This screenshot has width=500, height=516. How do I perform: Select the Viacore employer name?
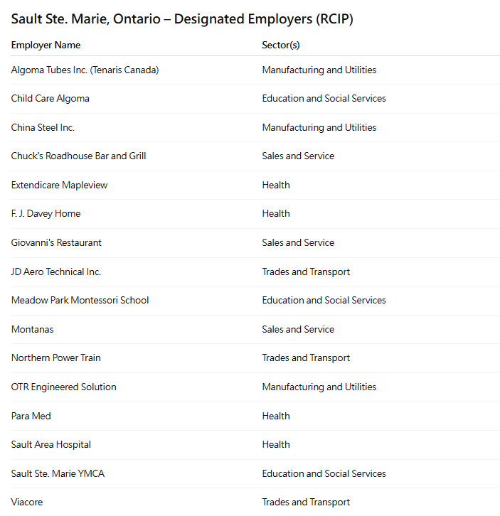(x=27, y=502)
